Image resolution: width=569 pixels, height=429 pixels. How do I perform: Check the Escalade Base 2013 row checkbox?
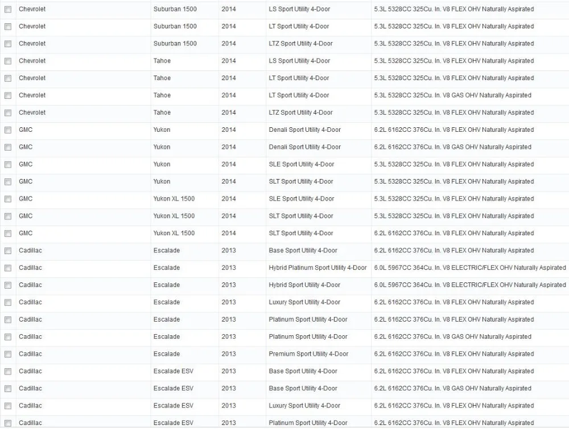point(8,251)
